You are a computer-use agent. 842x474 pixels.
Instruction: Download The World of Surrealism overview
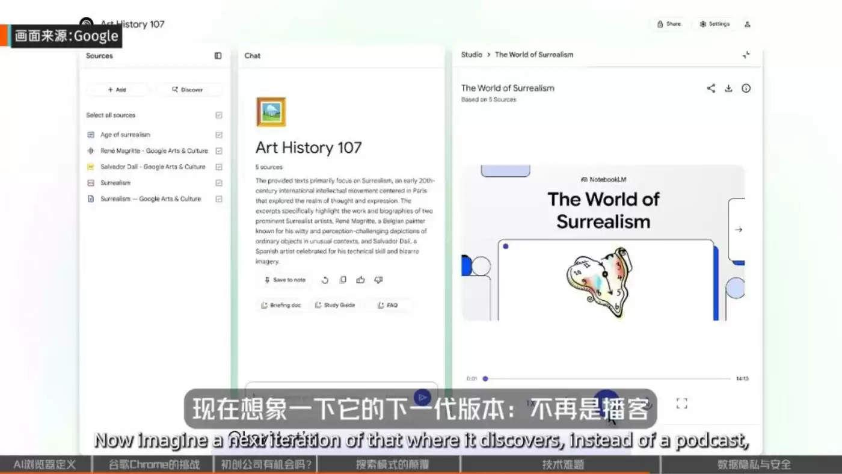tap(728, 88)
